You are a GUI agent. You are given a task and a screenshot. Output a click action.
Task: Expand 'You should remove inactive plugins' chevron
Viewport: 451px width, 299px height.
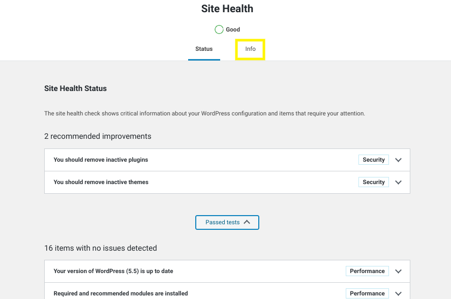[x=398, y=160]
